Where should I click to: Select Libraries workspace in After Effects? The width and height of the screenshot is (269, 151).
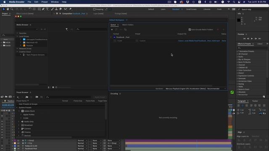pos(207,9)
